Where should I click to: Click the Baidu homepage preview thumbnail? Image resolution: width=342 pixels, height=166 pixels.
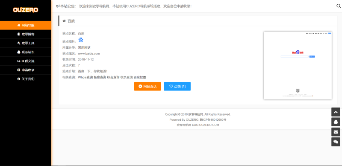pyautogui.click(x=298, y=66)
